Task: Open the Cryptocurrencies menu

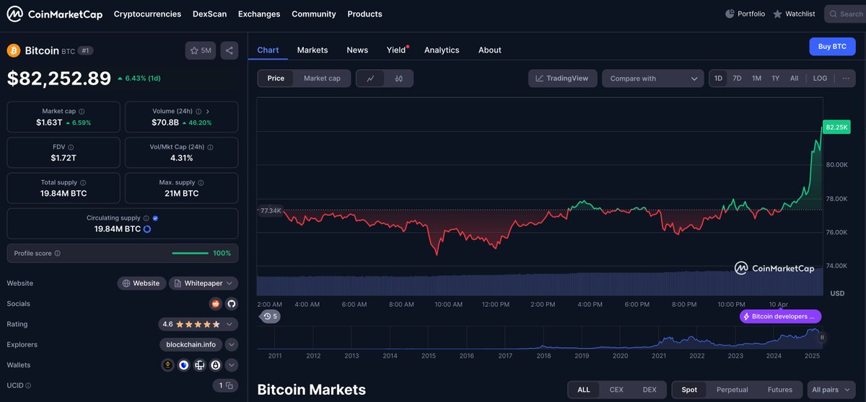Action: [147, 14]
